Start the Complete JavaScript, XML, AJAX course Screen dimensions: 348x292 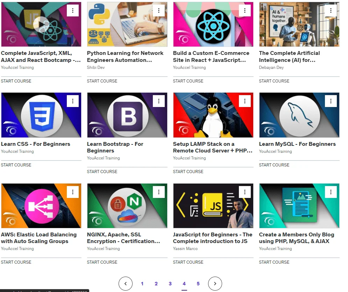[x=16, y=81]
